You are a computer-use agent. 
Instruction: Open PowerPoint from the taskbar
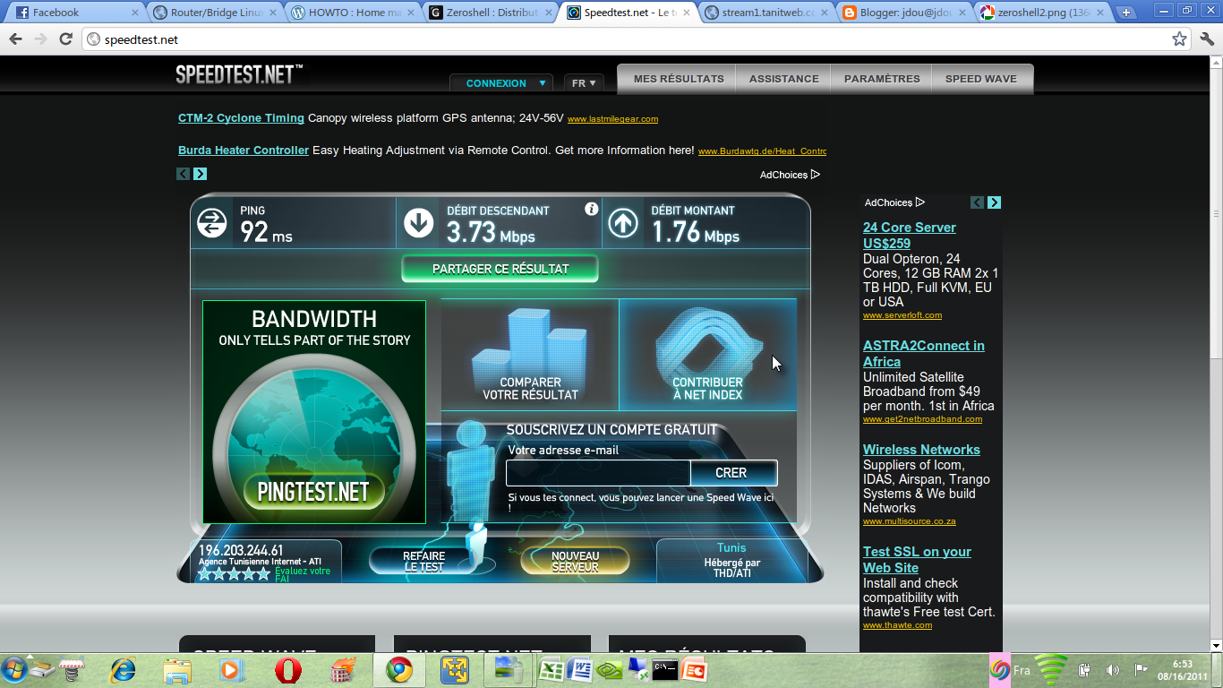[694, 670]
